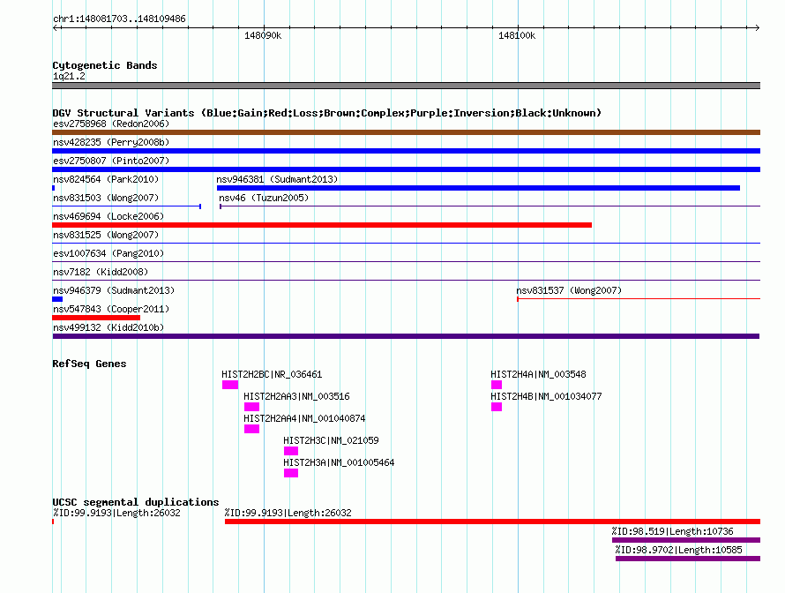The image size is (785, 593).
Task: Click the 1q21.2 band label
Action: tap(69, 76)
